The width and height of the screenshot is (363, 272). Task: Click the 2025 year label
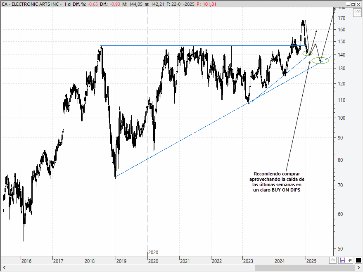click(x=311, y=261)
